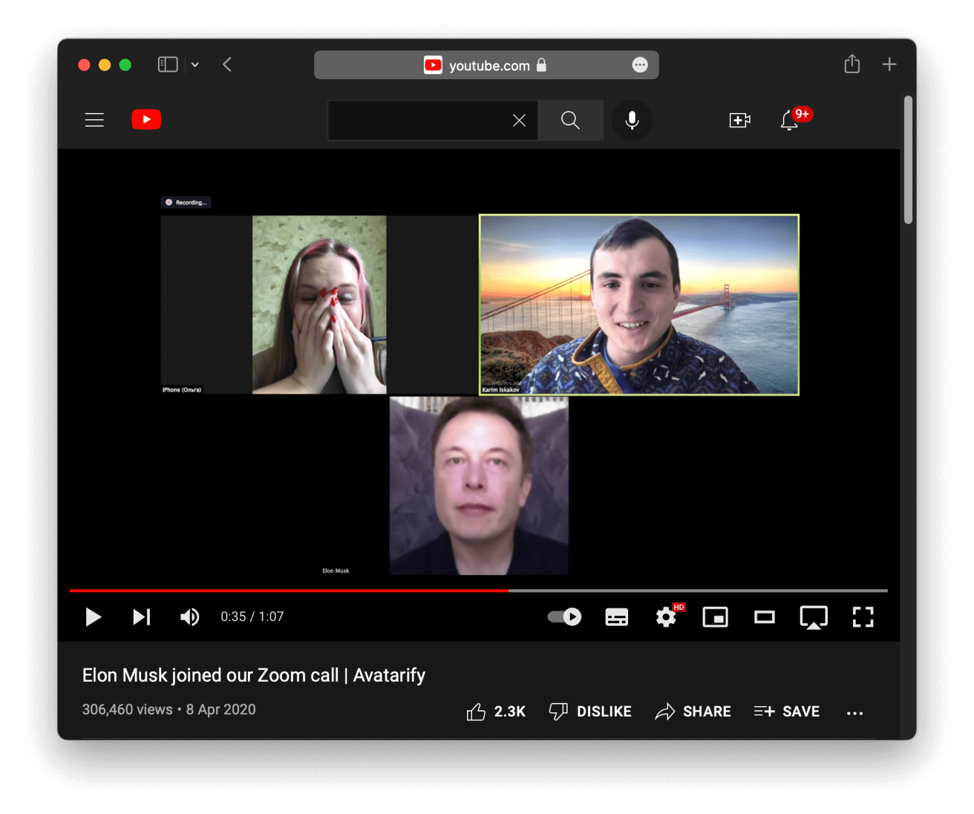974x814 pixels.
Task: Mute the video with the speaker icon
Action: pos(190,617)
